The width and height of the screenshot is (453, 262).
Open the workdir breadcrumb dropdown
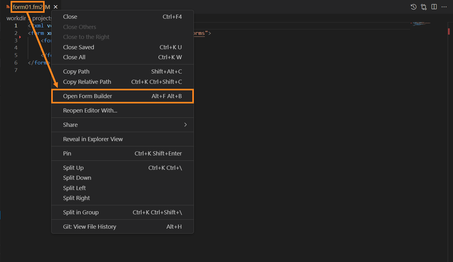point(16,18)
